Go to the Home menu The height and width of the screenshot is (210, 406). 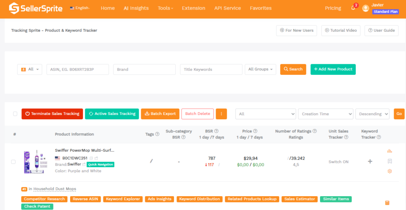108,8
